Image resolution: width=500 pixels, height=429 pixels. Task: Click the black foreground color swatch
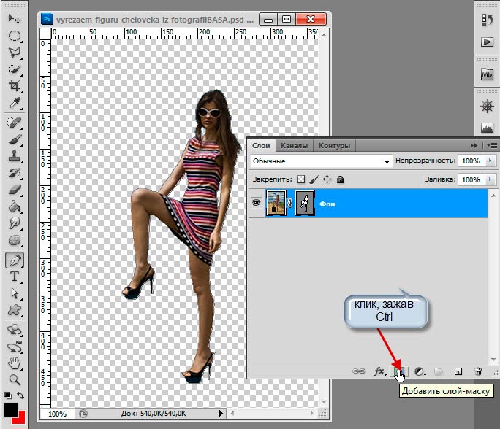(12, 411)
